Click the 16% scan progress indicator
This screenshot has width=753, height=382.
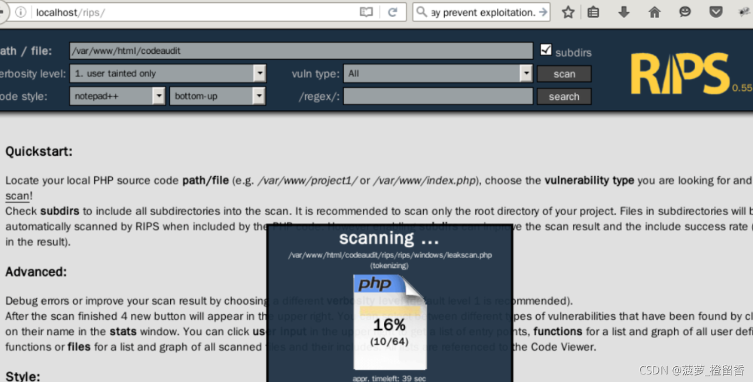click(x=389, y=325)
